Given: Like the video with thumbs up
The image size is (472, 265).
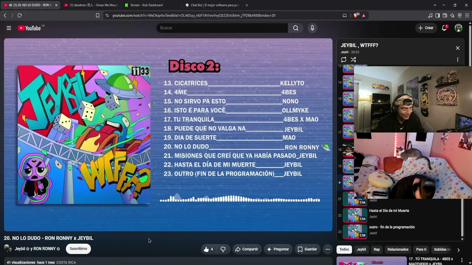Looking at the screenshot, I should (x=208, y=249).
